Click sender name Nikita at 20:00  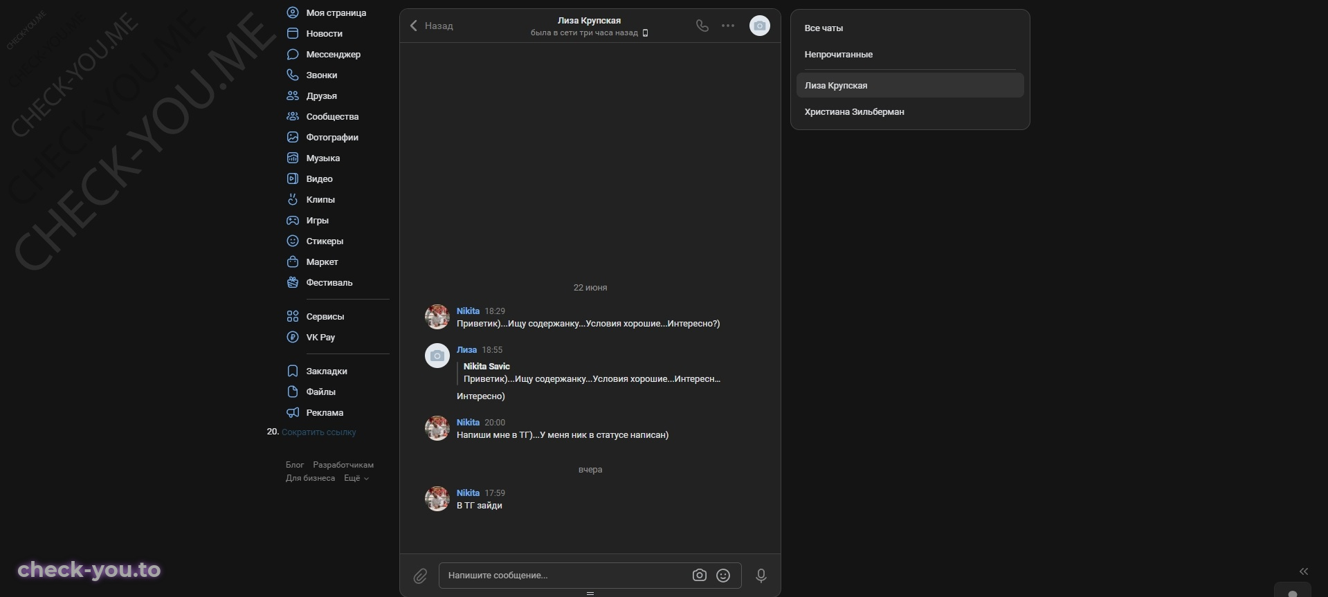[468, 423]
